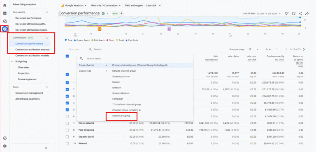Go to previous page of table rows
This screenshot has width=316, height=152.
(x=286, y=50)
